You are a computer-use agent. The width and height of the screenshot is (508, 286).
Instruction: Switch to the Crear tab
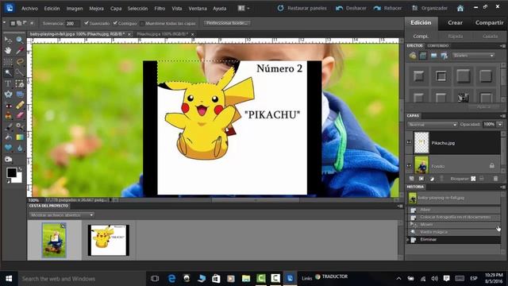tap(455, 23)
